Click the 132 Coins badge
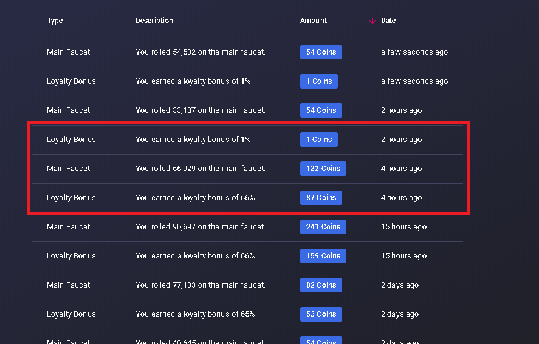539x344 pixels. coord(323,169)
